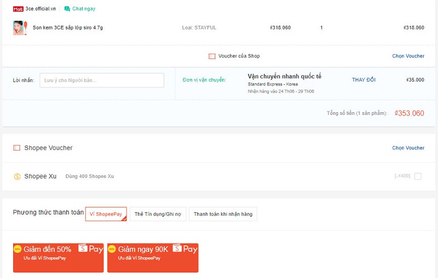Viewport: 438px width, 278px height.
Task: Click the Giảm ngay 90K promo banner
Action: point(153,258)
